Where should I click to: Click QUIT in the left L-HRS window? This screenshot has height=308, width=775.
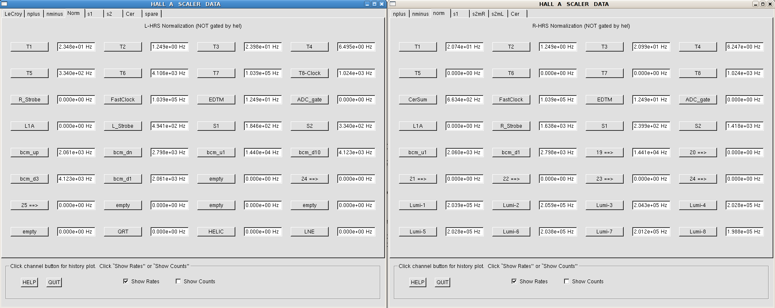pos(54,282)
